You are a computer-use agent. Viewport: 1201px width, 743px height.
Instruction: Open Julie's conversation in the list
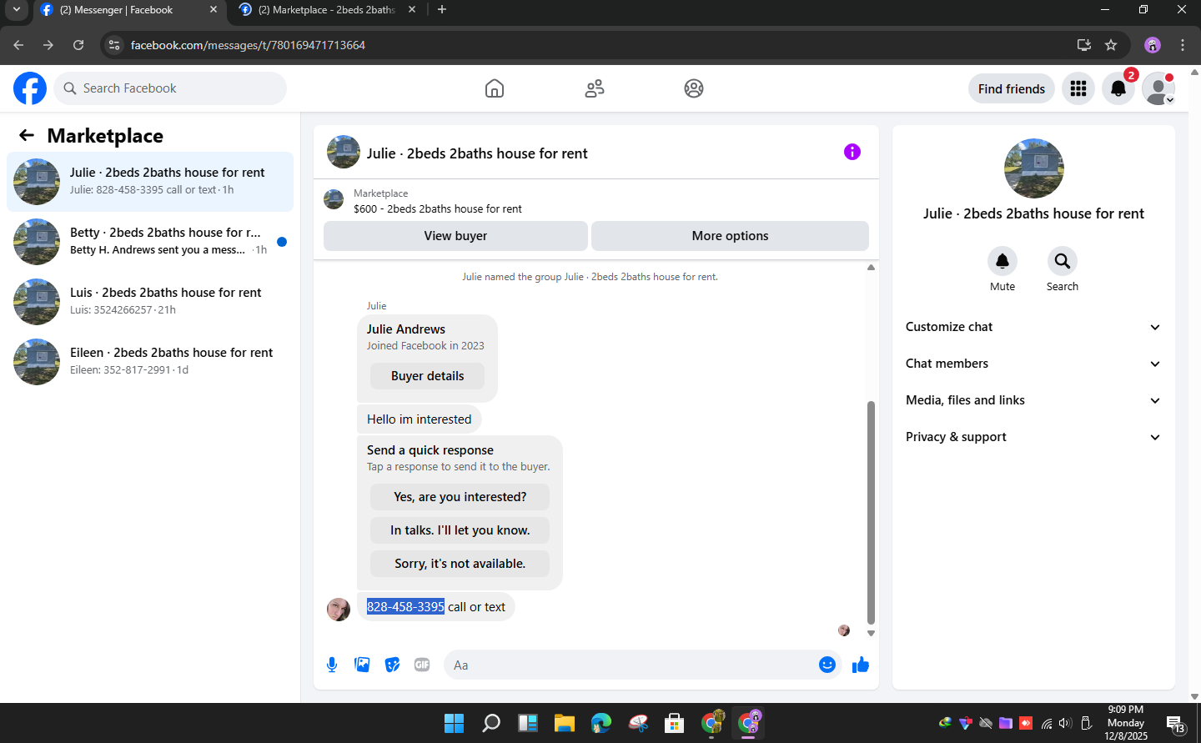(x=150, y=182)
